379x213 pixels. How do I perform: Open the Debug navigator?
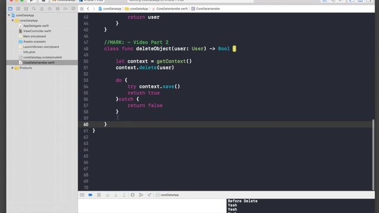pos(57,9)
